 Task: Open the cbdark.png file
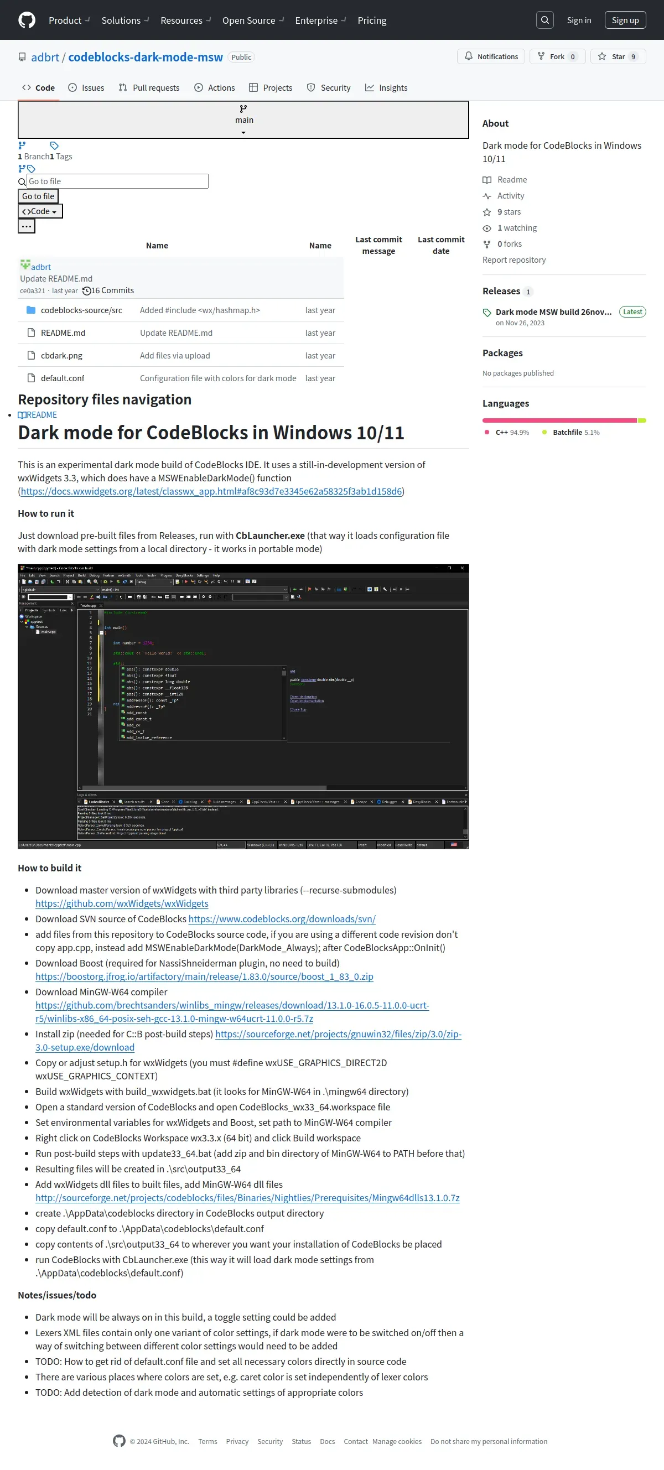(61, 356)
